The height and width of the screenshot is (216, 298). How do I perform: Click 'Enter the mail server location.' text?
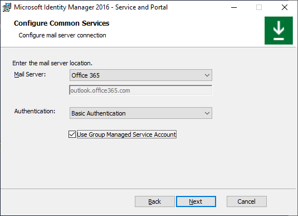click(52, 63)
